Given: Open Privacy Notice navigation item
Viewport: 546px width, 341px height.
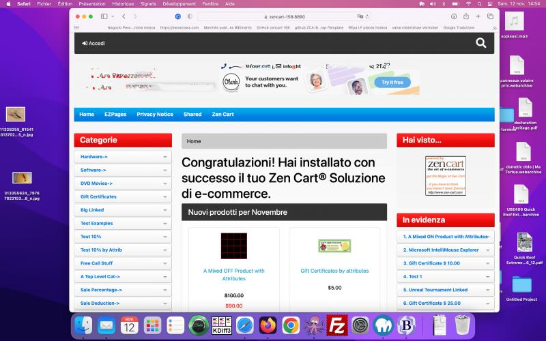Looking at the screenshot, I should tap(155, 114).
